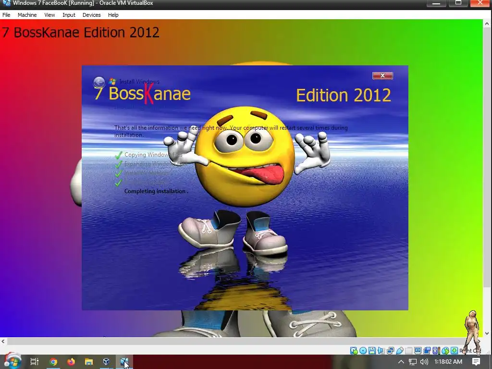This screenshot has height=369, width=492.
Task: Click the vertical scrollbar up arrow
Action: 487,24
